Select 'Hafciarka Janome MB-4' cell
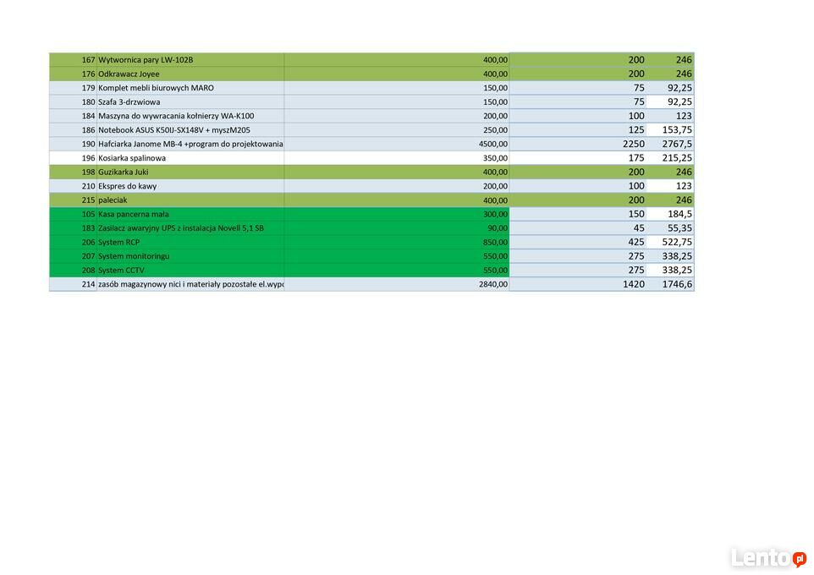Screen dimensions: 814x575 tap(190, 144)
